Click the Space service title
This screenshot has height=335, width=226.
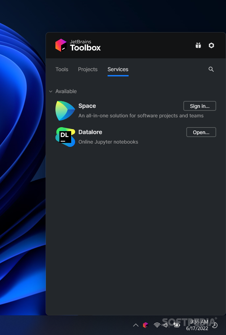tap(87, 106)
